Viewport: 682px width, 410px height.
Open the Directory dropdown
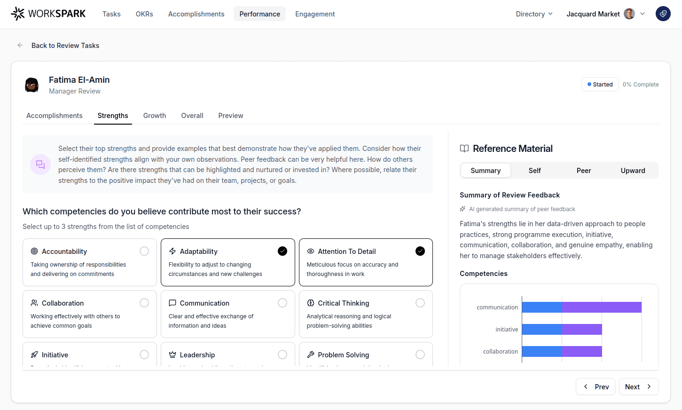[x=533, y=14]
